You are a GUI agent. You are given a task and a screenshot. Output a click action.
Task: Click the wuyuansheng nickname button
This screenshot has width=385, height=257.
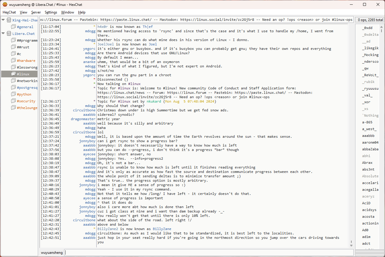(52, 252)
